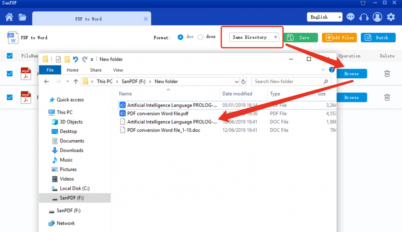Switch to Share ribbon tab
This screenshot has width=402, height=232.
point(96,70)
